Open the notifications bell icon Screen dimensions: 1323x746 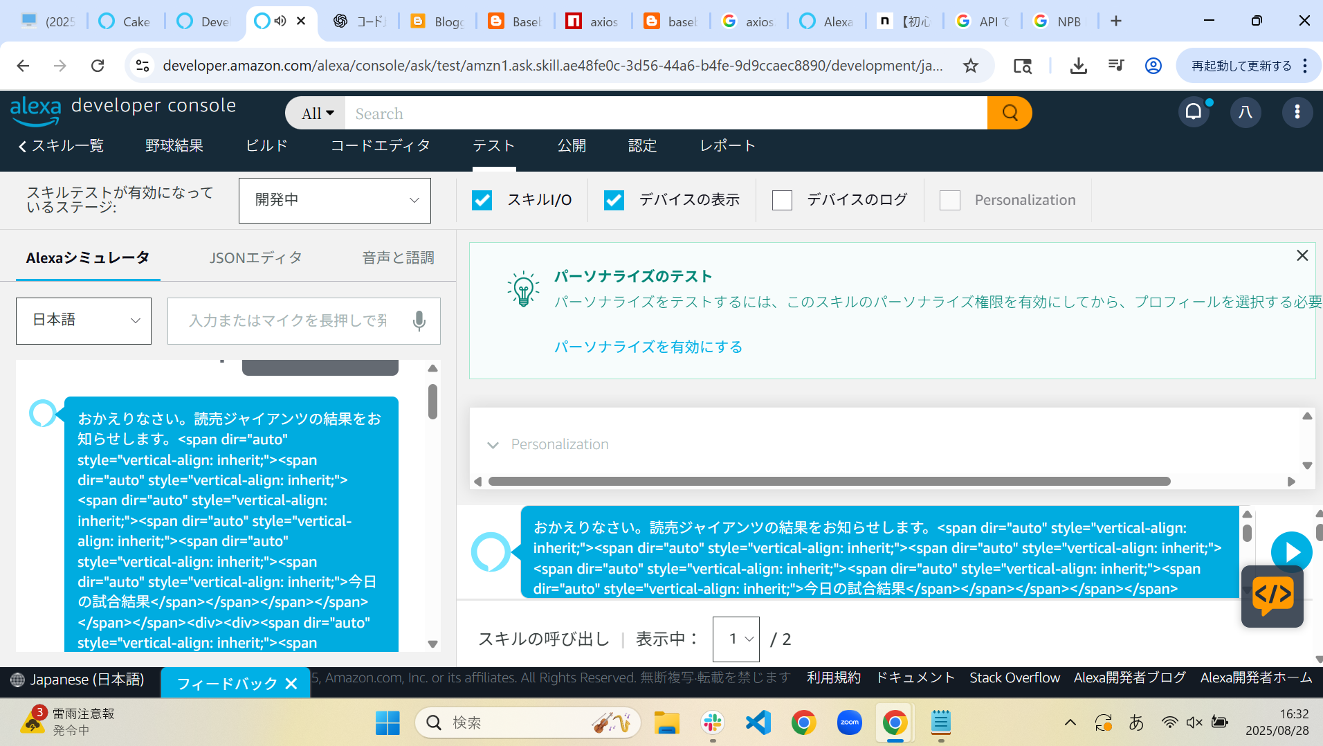1194,111
